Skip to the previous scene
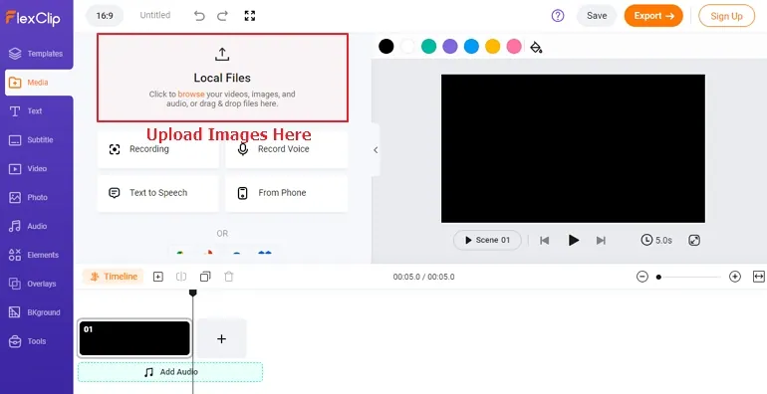Image resolution: width=767 pixels, height=394 pixels. [545, 241]
